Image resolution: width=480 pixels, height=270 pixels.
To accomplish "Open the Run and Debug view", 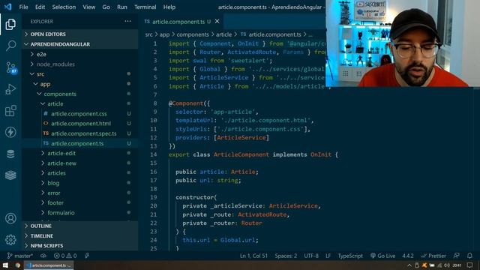I will click(10, 89).
